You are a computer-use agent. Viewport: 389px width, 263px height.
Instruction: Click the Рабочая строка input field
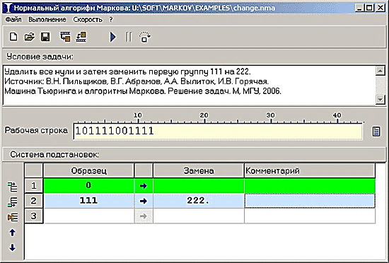pos(218,131)
